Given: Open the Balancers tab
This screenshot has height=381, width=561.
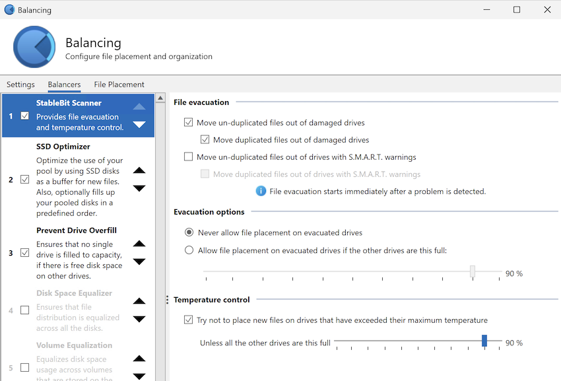Looking at the screenshot, I should tap(65, 85).
